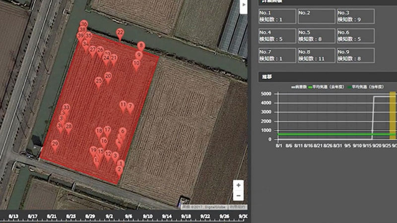Viewport: 397px width, 223px height.
Task: Select 8/21 on the date timeline
Action: pos(52,216)
